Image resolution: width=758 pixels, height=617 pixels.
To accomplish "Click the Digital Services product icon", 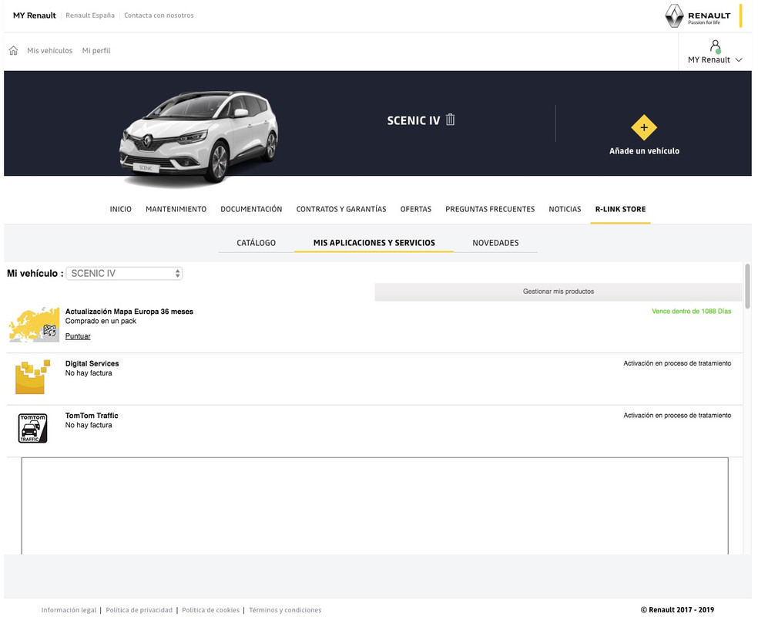I will point(33,377).
